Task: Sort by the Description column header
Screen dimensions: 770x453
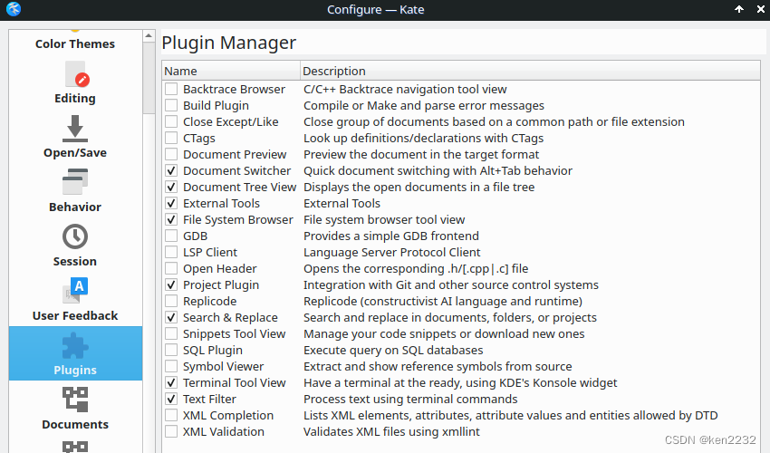Action: [x=530, y=71]
